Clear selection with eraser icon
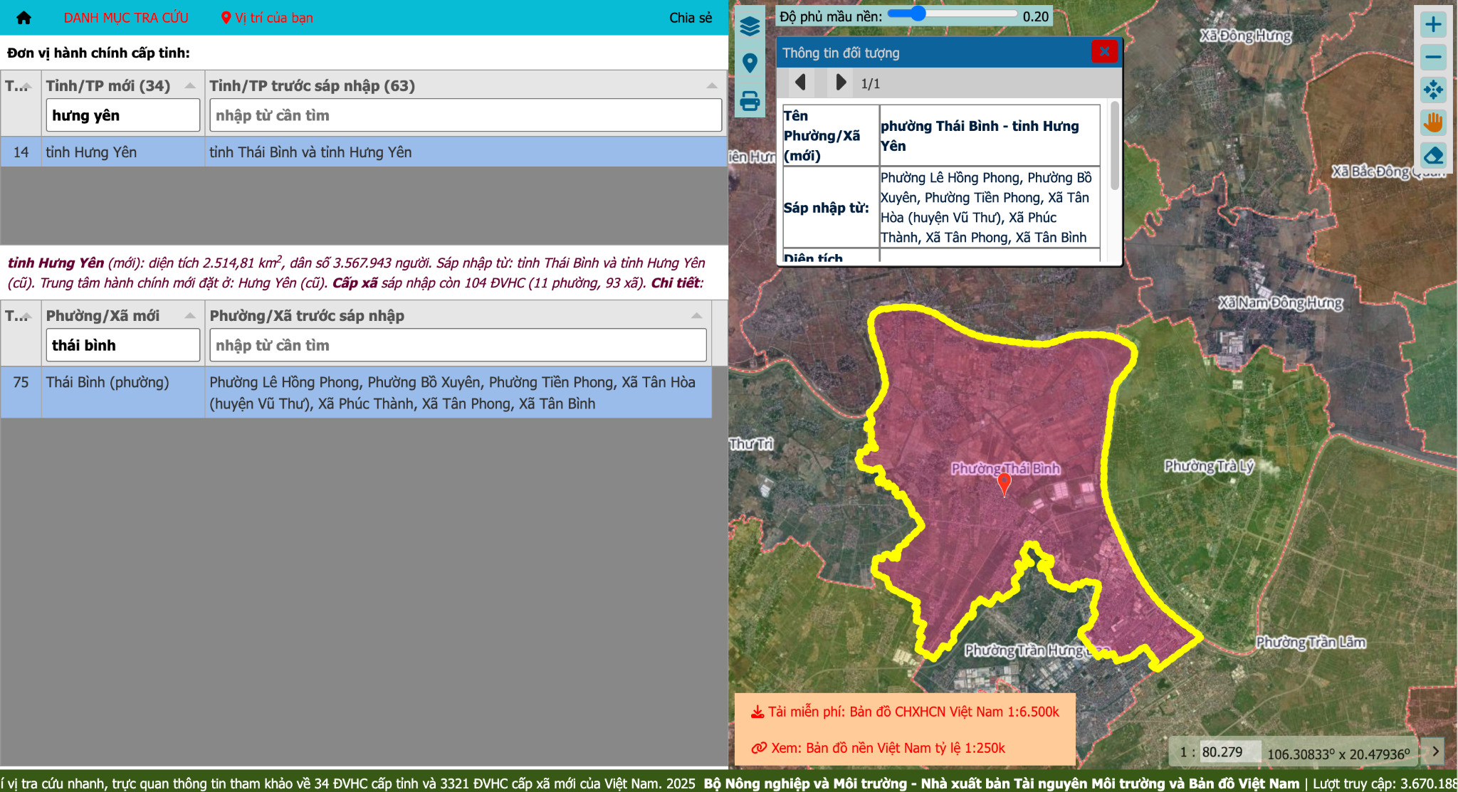Viewport: 1458px width, 792px height. (1433, 155)
